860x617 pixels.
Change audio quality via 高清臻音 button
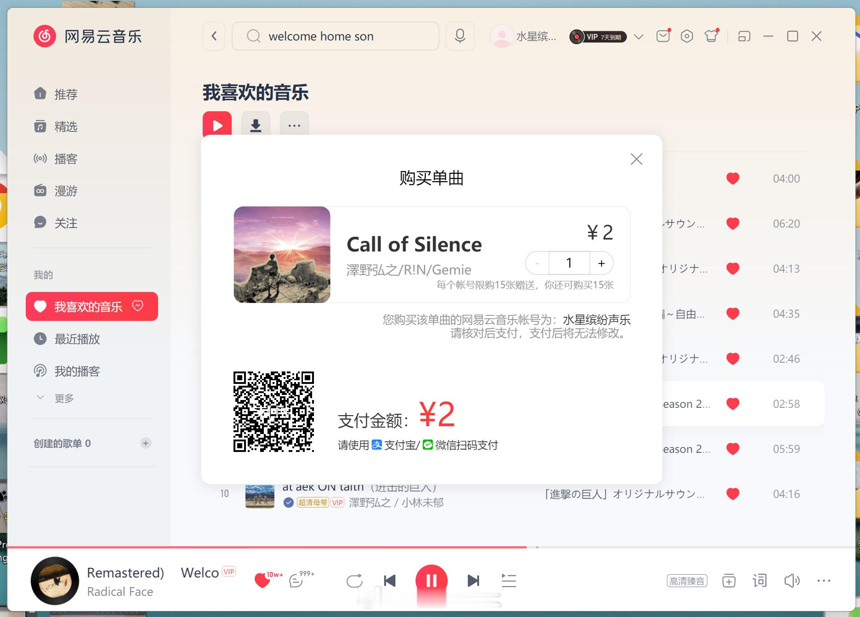click(x=687, y=581)
